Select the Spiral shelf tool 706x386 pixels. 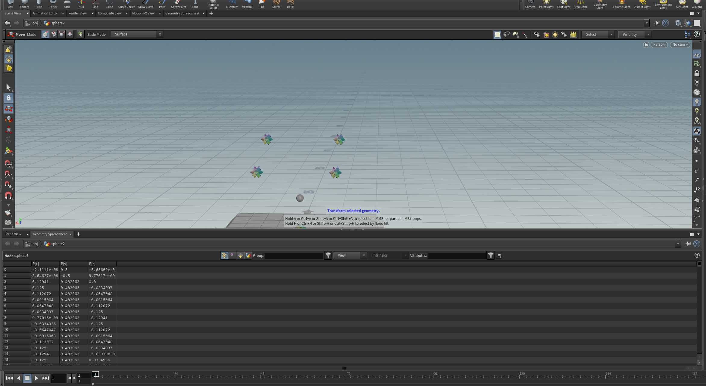tap(276, 4)
